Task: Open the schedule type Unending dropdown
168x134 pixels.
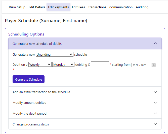Action: pos(55,54)
